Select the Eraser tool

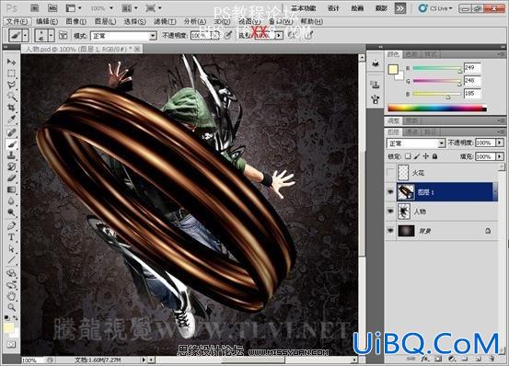11,178
